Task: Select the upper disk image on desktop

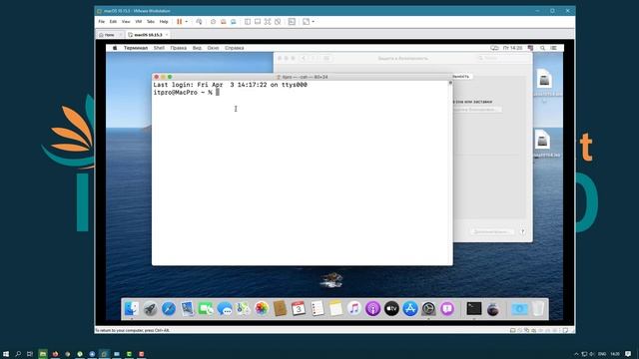Action: (x=544, y=80)
